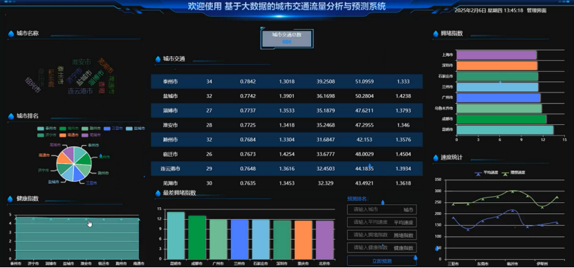
Task: Focus the 请输入城市 input field
Action: point(382,210)
